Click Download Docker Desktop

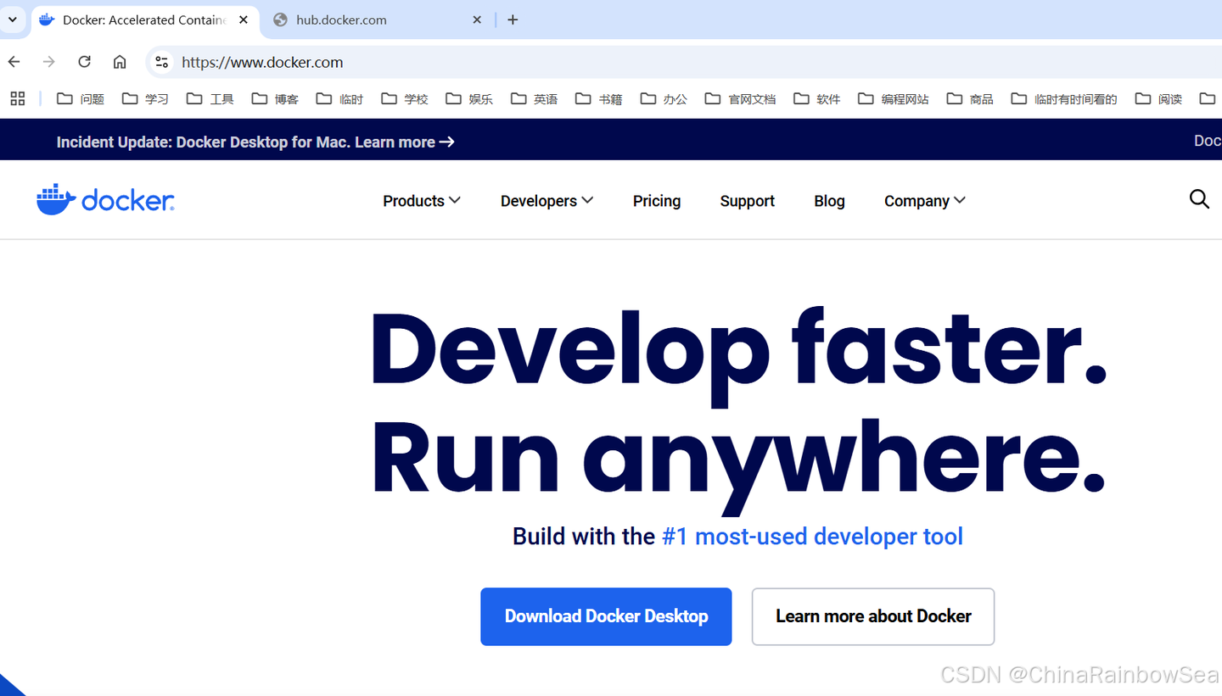(605, 616)
